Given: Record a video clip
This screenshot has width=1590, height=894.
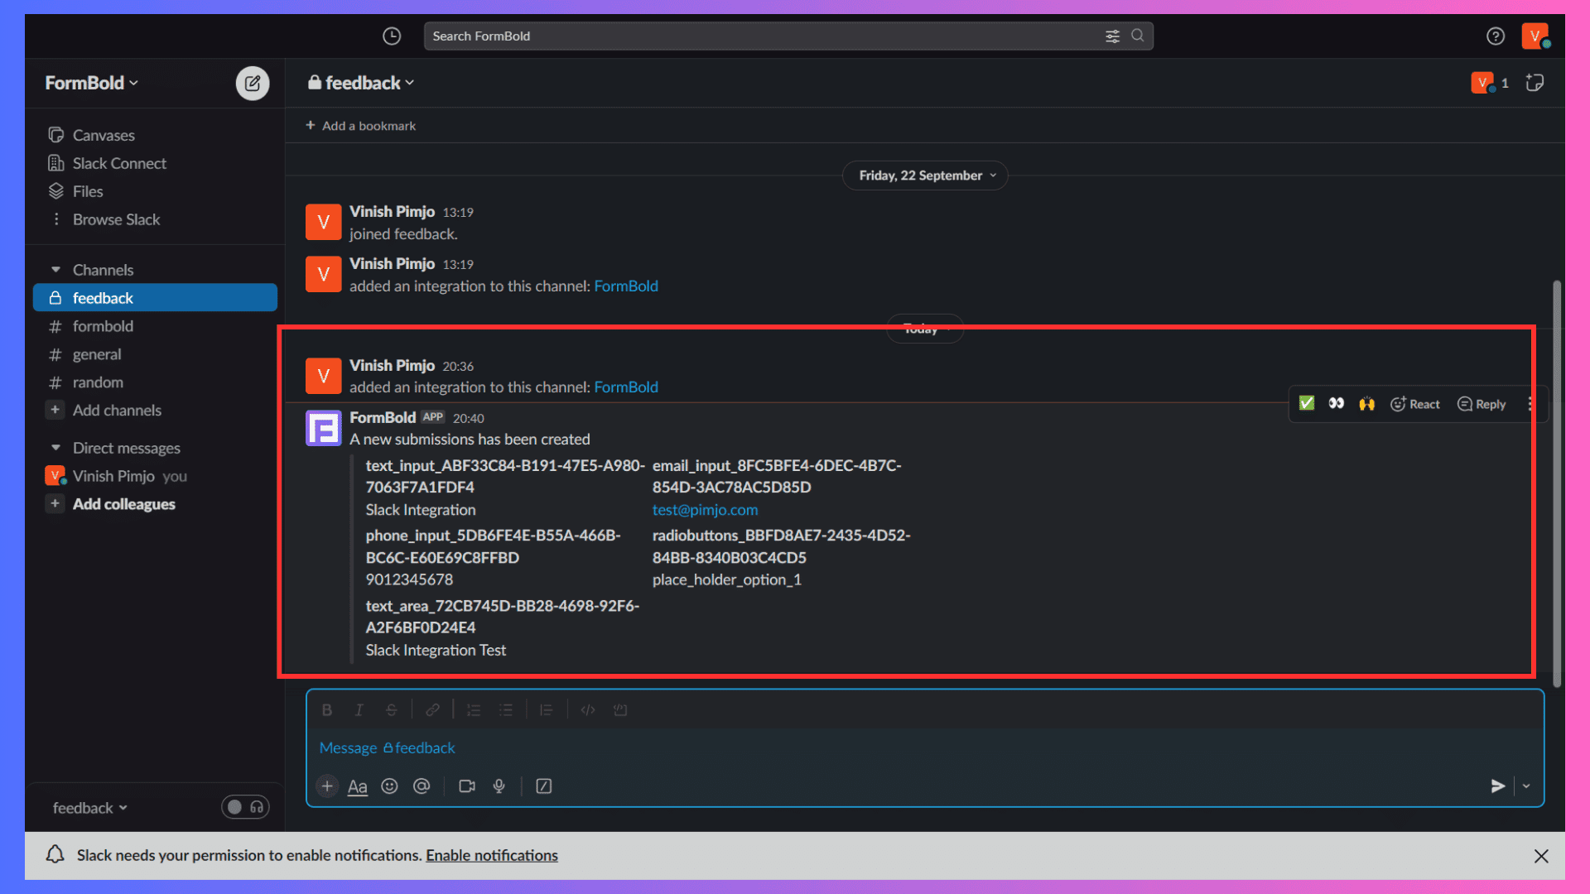Looking at the screenshot, I should click(467, 786).
